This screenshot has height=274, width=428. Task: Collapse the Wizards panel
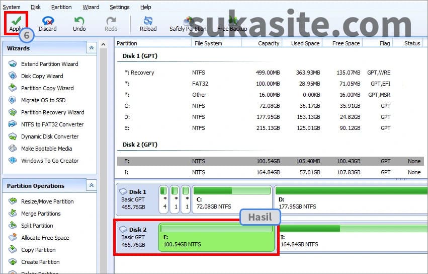[x=92, y=48]
